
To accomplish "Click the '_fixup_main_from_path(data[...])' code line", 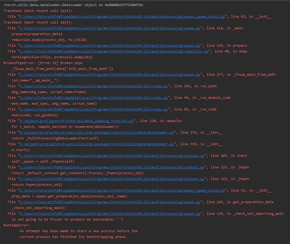I will [x=62, y=69].
